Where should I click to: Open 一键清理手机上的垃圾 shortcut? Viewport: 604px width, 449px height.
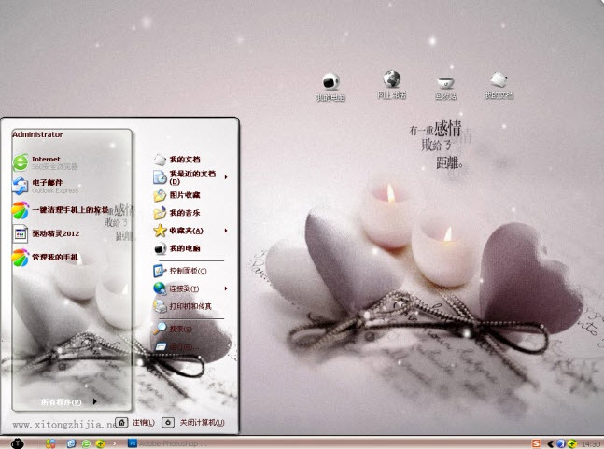point(61,210)
